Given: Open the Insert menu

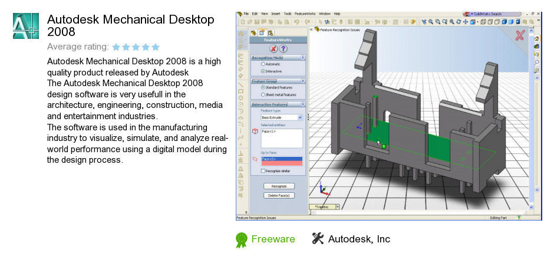Looking at the screenshot, I should 276,14.
